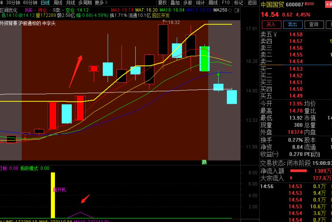Open the 多周期 multi-period view
This screenshot has height=222, width=332.
tap(85, 3)
